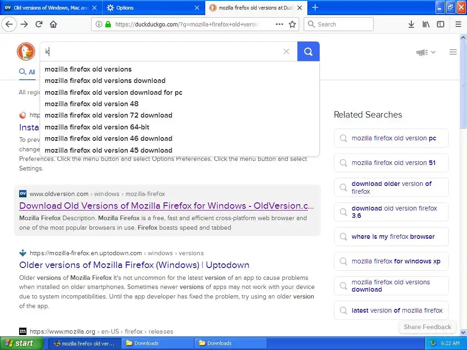The image size is (467, 350).
Task: Click the Firefox toolbar Search field
Action: (339, 24)
